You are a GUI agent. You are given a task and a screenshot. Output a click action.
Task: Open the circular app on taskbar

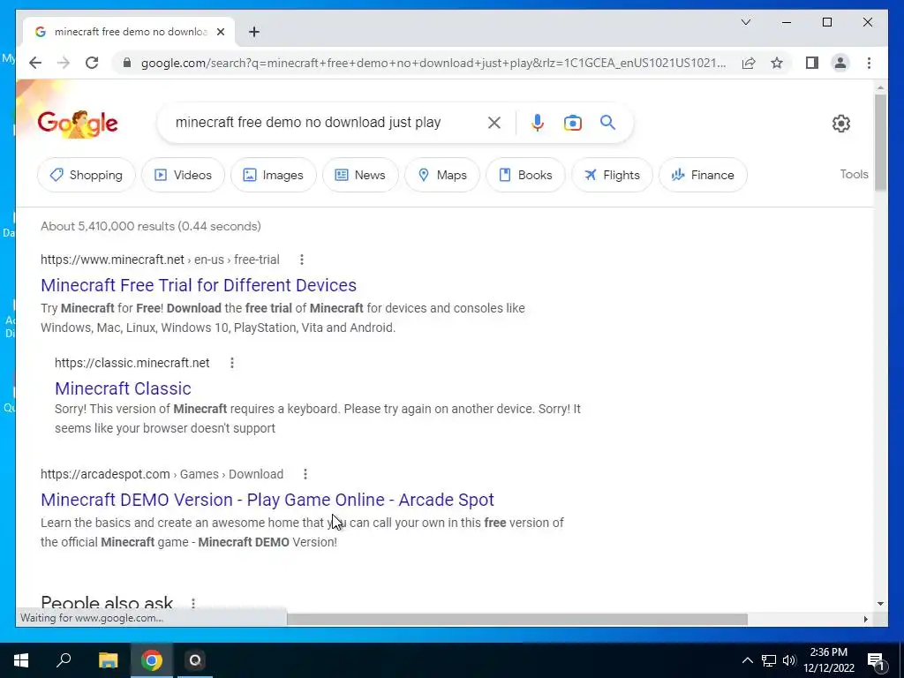195,660
